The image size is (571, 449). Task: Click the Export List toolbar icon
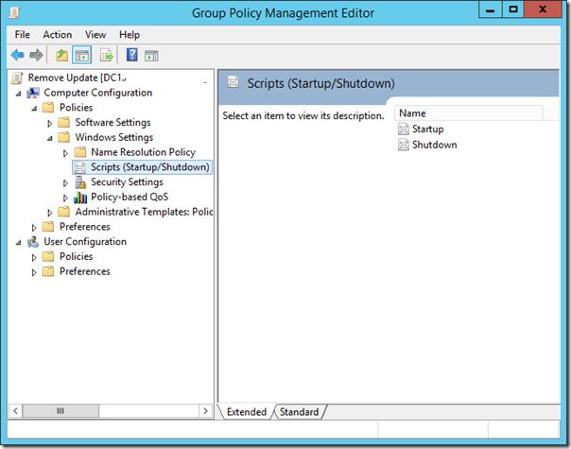tap(107, 55)
